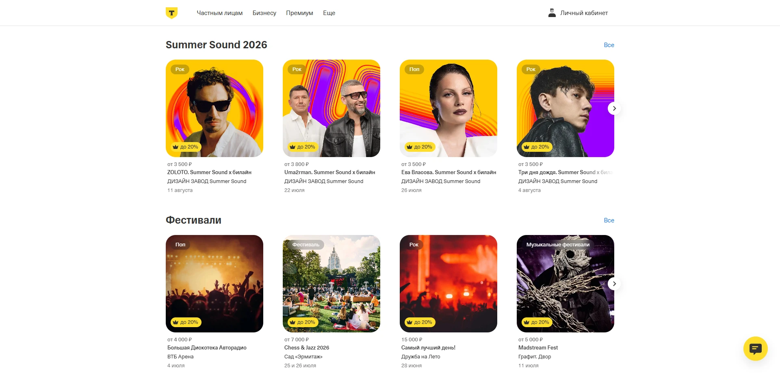Image resolution: width=780 pixels, height=373 pixels.
Task: Go to the Бизнесу section
Action: (264, 13)
